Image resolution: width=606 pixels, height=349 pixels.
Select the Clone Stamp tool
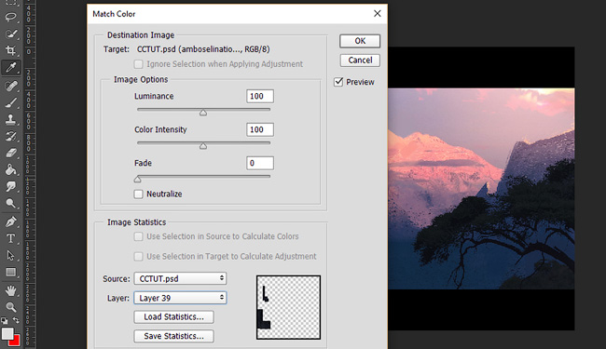11,119
